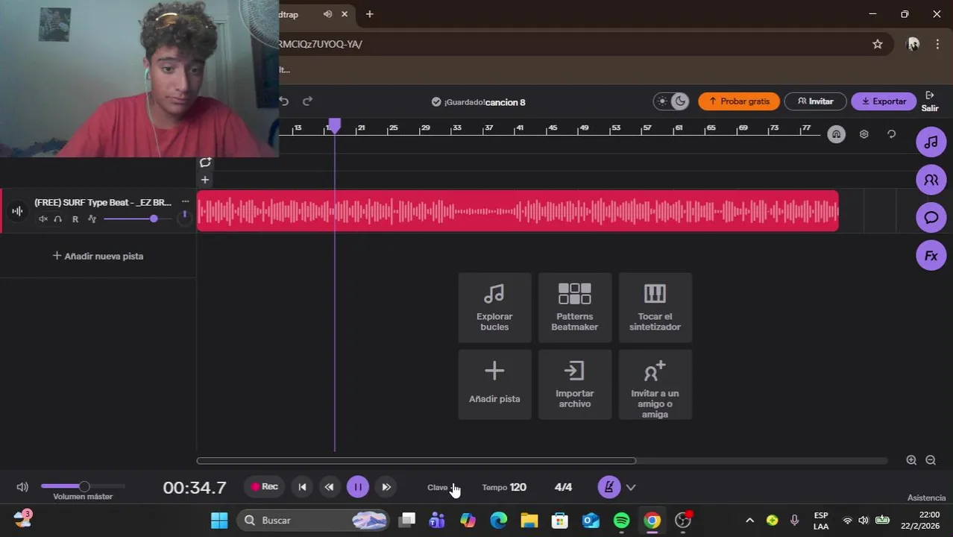
Task: Click the Importar archivo tile
Action: pyautogui.click(x=574, y=384)
